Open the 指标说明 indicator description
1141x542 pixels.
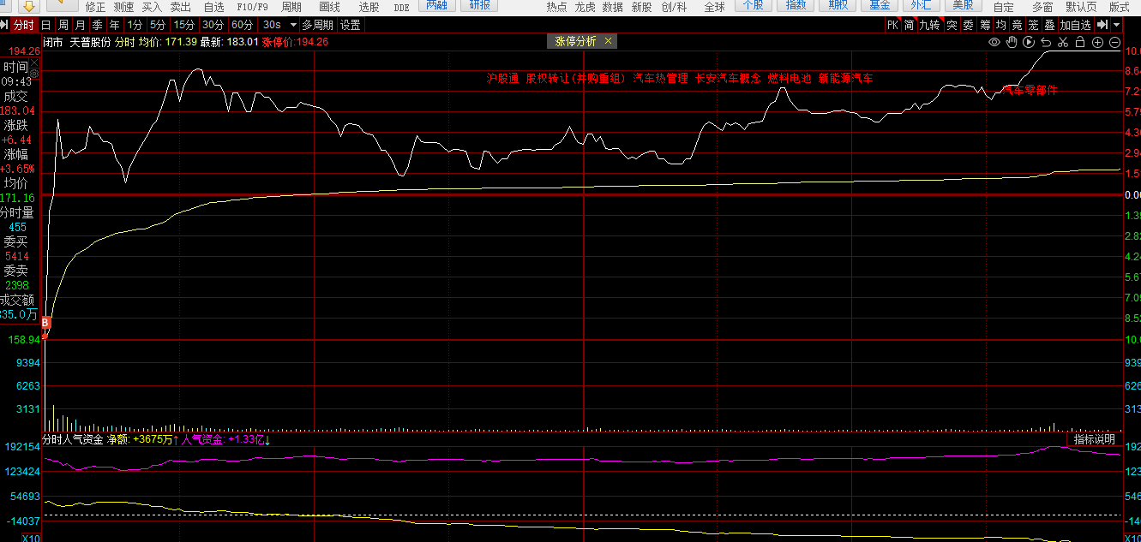point(1095,439)
